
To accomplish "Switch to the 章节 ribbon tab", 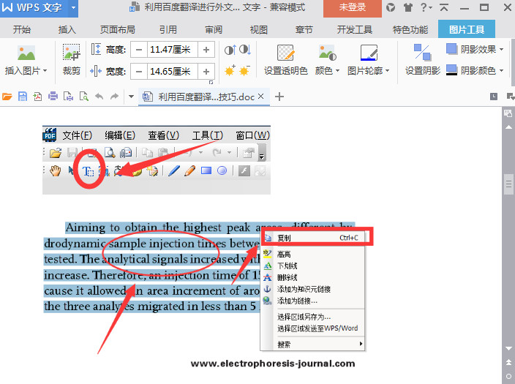I will coord(304,29).
